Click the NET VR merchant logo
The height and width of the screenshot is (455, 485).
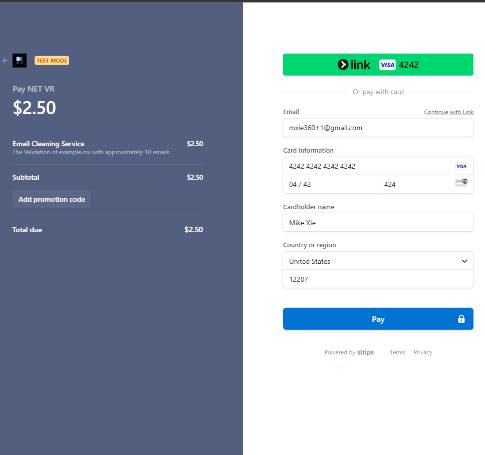pyautogui.click(x=20, y=61)
